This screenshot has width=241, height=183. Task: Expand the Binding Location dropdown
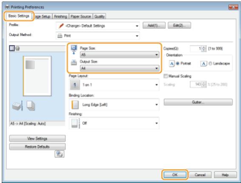click(x=114, y=105)
